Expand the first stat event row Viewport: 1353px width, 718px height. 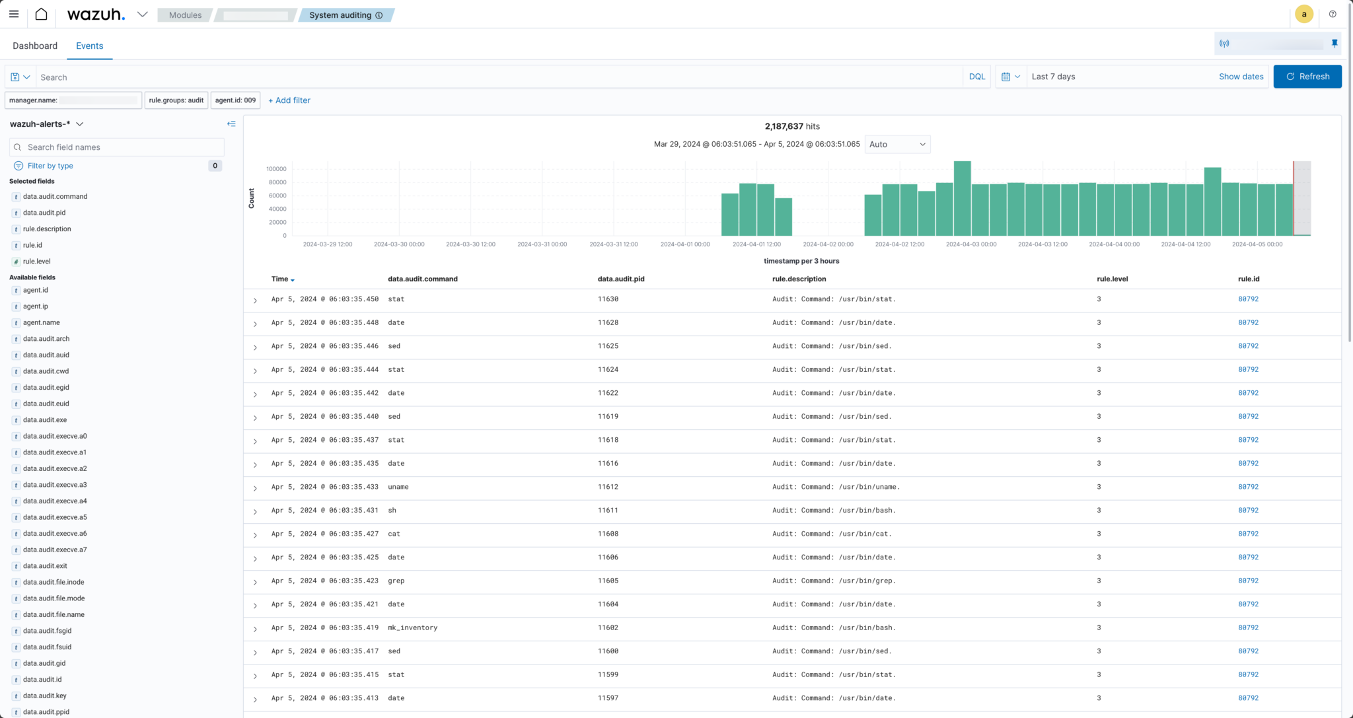coord(255,300)
